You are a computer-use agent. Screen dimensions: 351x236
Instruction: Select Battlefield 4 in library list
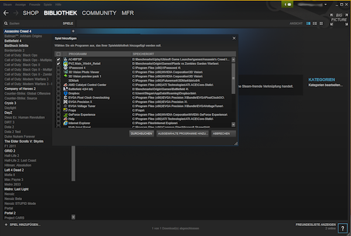click(13, 41)
